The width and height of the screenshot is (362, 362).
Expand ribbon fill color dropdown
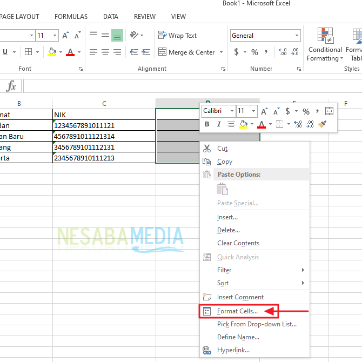61,52
